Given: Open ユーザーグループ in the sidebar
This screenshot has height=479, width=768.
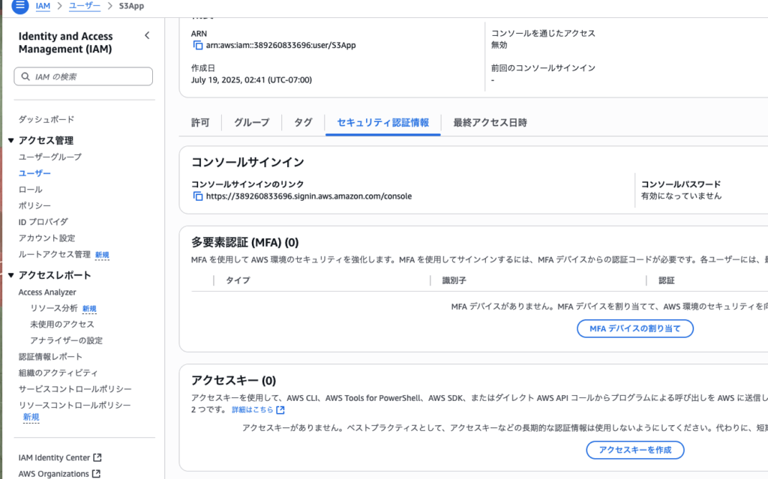Looking at the screenshot, I should coord(50,157).
